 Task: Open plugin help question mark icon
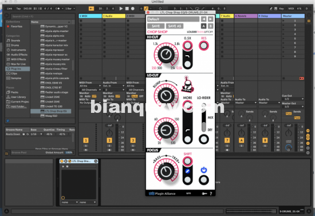[x=211, y=194]
